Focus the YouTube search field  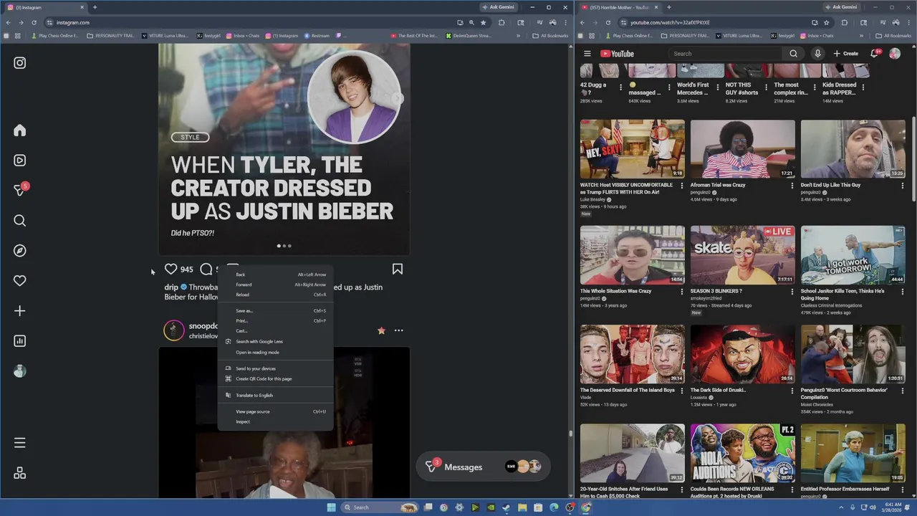[726, 54]
